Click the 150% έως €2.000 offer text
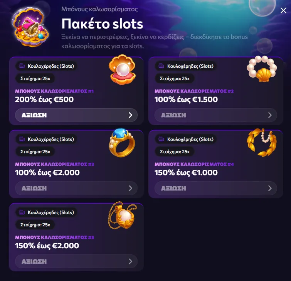Screen dimensions: 291x281 (47, 246)
